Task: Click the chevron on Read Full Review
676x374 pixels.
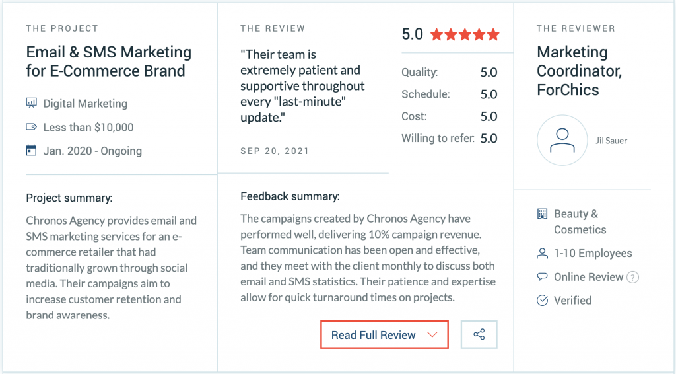Action: coord(432,335)
